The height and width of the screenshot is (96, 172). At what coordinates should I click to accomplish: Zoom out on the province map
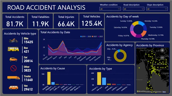(162, 58)
